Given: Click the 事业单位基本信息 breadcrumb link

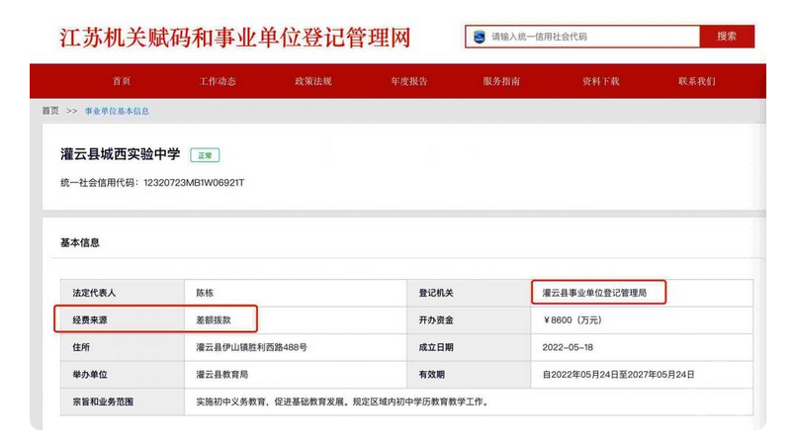Looking at the screenshot, I should click(x=117, y=111).
